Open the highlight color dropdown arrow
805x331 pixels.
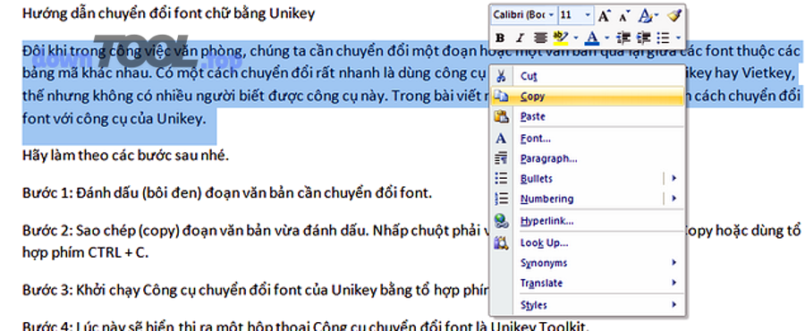pos(575,38)
